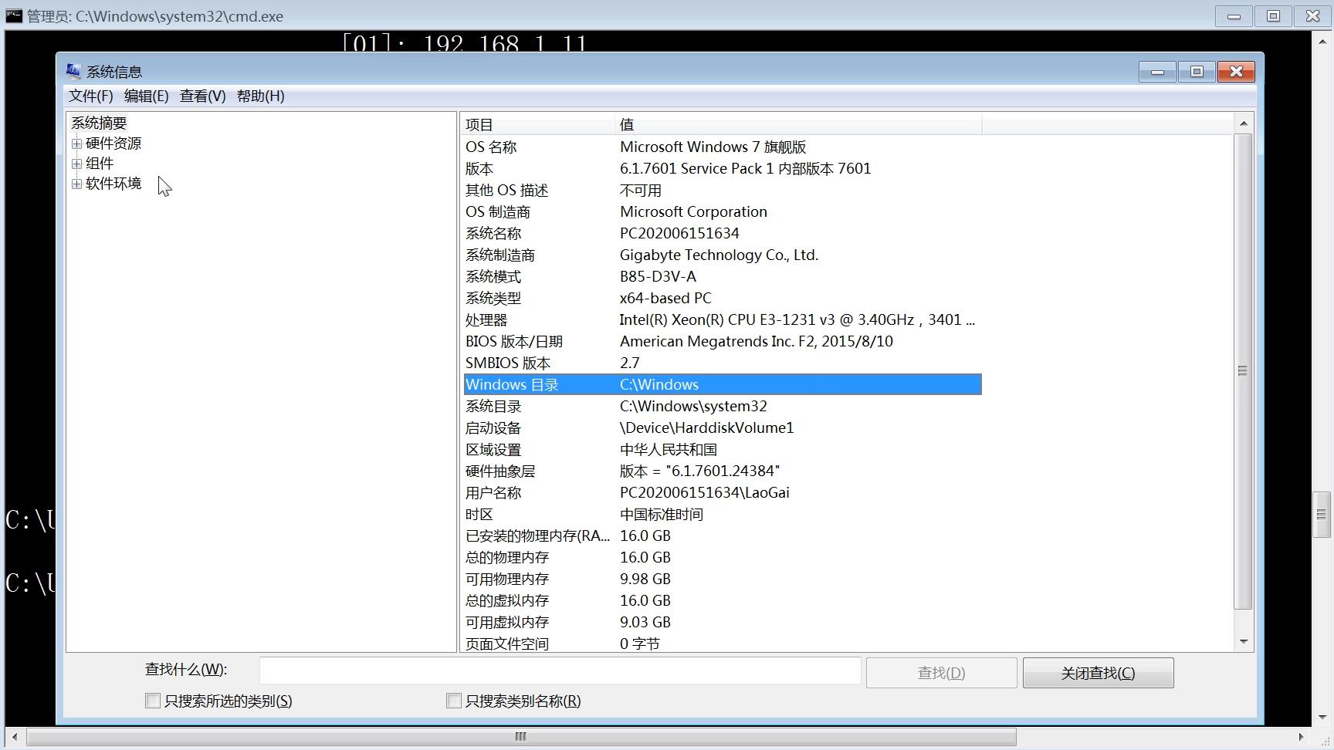Screen dimensions: 1334x750
Task: Click the maximize icon of 系统信息 window
Action: tap(1197, 71)
